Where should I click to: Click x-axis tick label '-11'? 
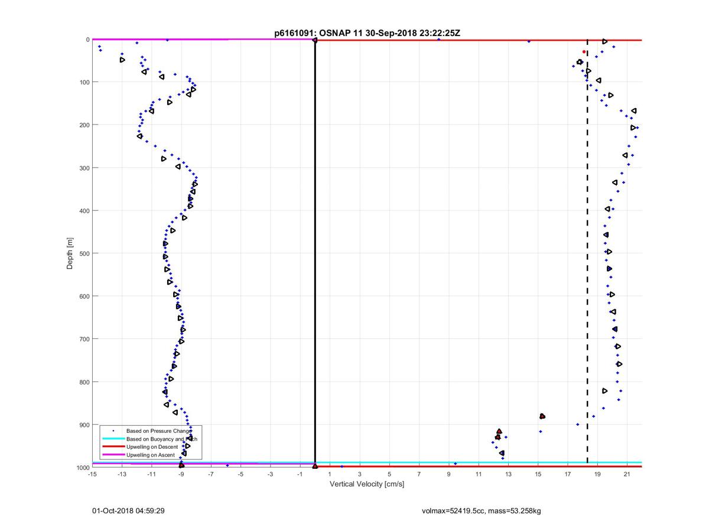[151, 474]
